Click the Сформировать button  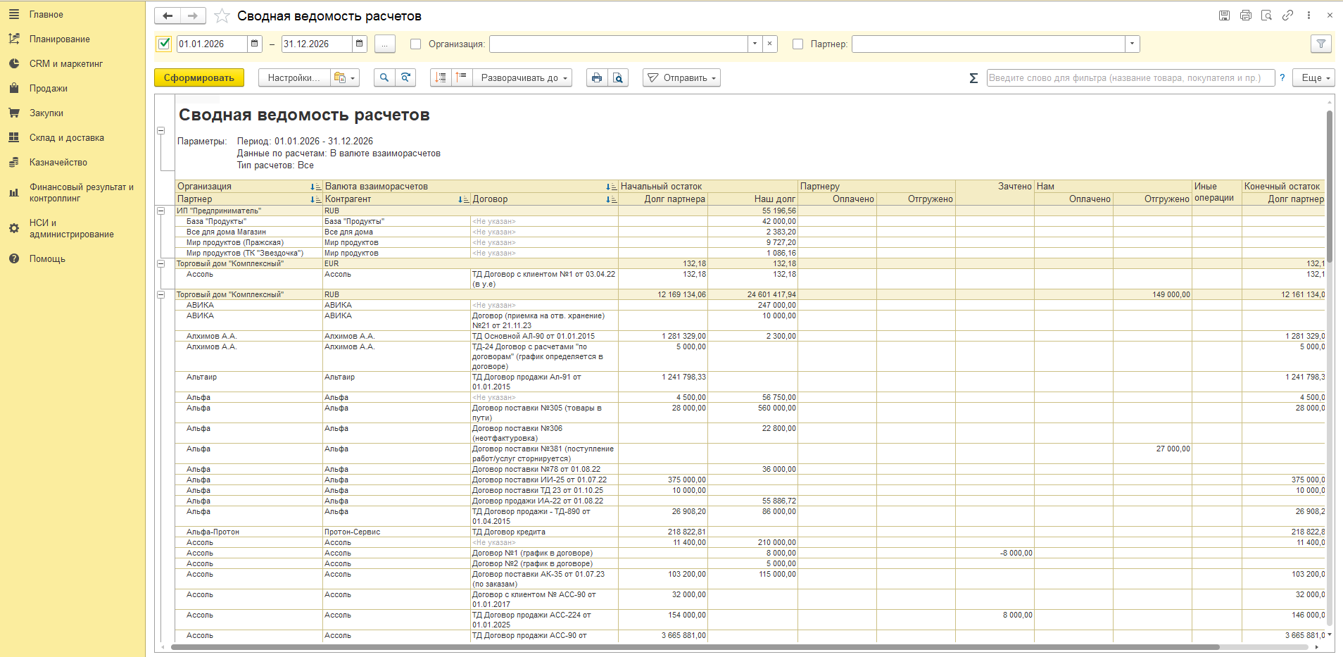tap(199, 77)
